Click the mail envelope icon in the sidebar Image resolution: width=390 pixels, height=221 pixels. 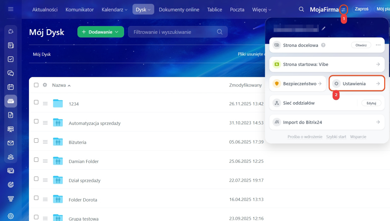11,143
